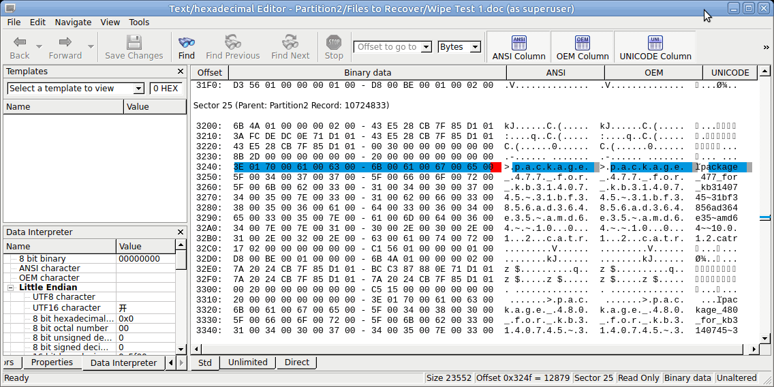Switch to the Properties tab
Image resolution: width=774 pixels, height=387 pixels.
[x=52, y=362]
